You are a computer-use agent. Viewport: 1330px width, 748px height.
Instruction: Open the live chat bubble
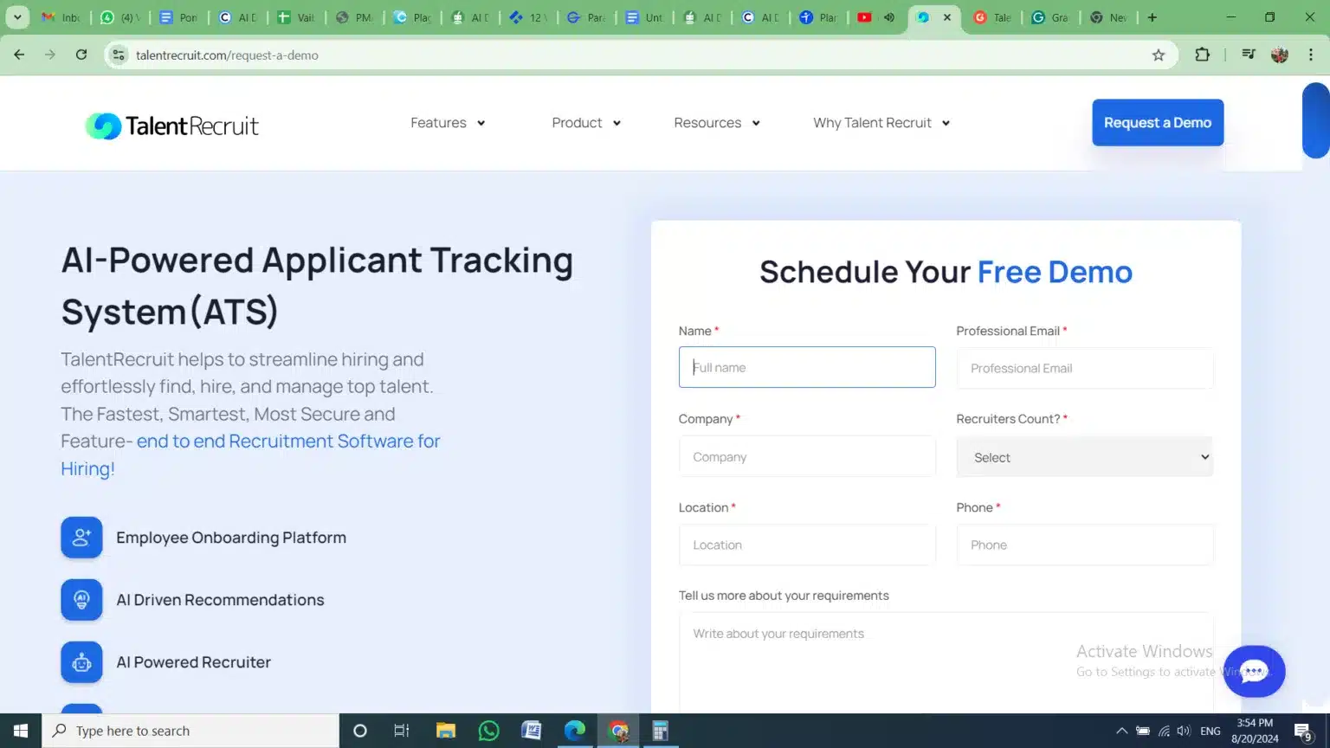click(1254, 671)
